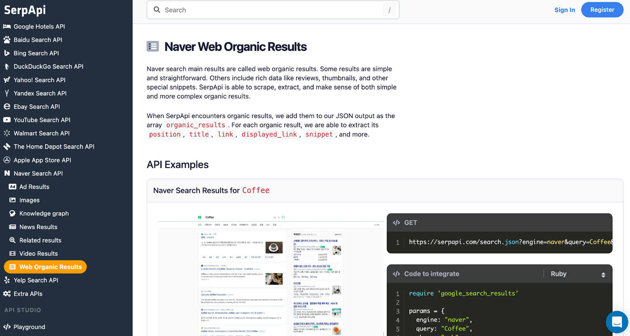Viewport: 630px width, 336px height.
Task: Go to Walmart Search API
Action: [x=42, y=133]
